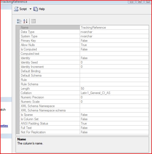Click the Help book icon

point(36,9)
